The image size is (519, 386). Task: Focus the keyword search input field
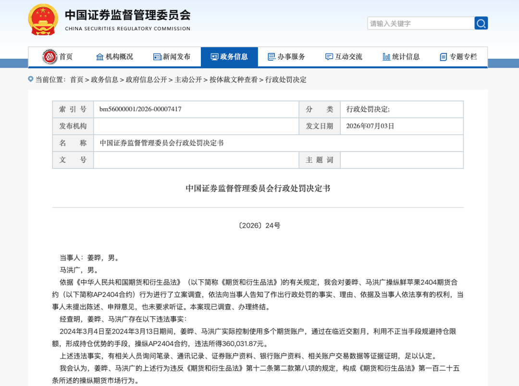[420, 23]
